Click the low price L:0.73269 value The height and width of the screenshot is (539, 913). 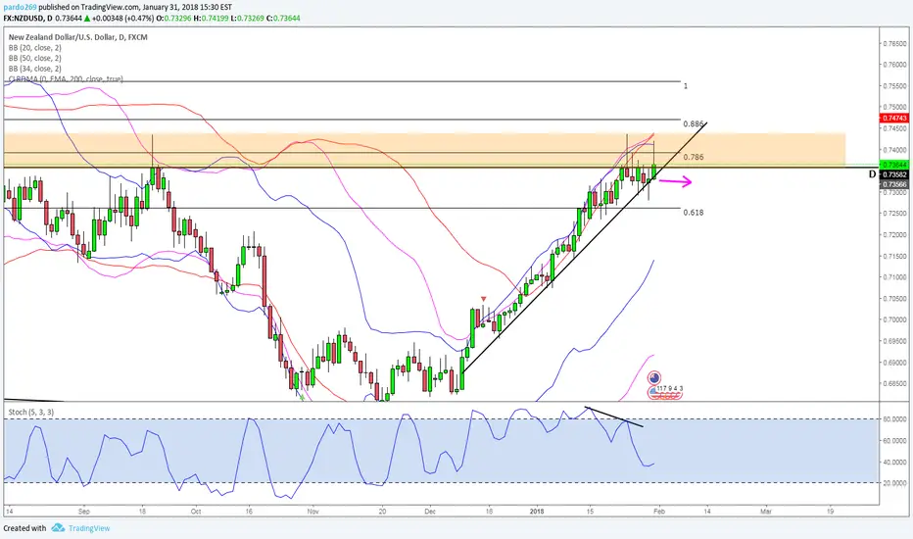[x=248, y=18]
